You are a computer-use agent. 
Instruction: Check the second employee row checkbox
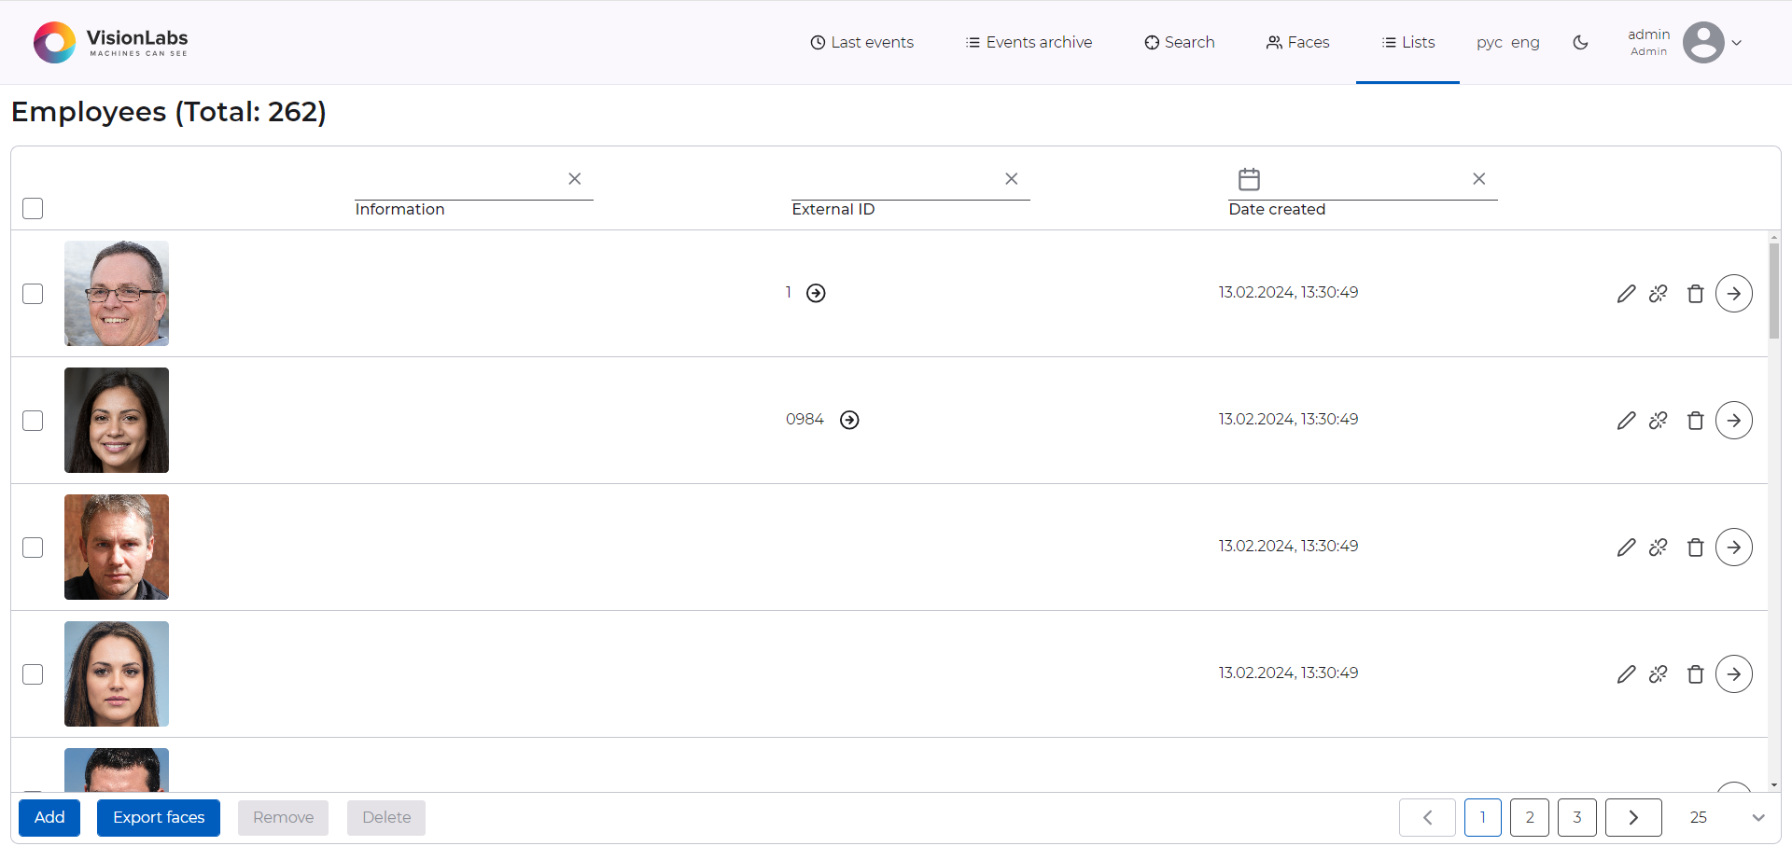[32, 420]
